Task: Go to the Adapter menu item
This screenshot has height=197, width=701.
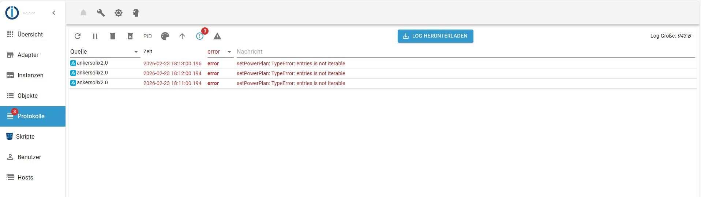Action: 28,55
